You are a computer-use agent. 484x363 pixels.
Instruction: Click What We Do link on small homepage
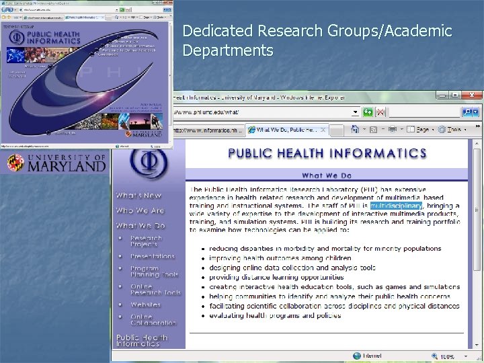(x=127, y=42)
